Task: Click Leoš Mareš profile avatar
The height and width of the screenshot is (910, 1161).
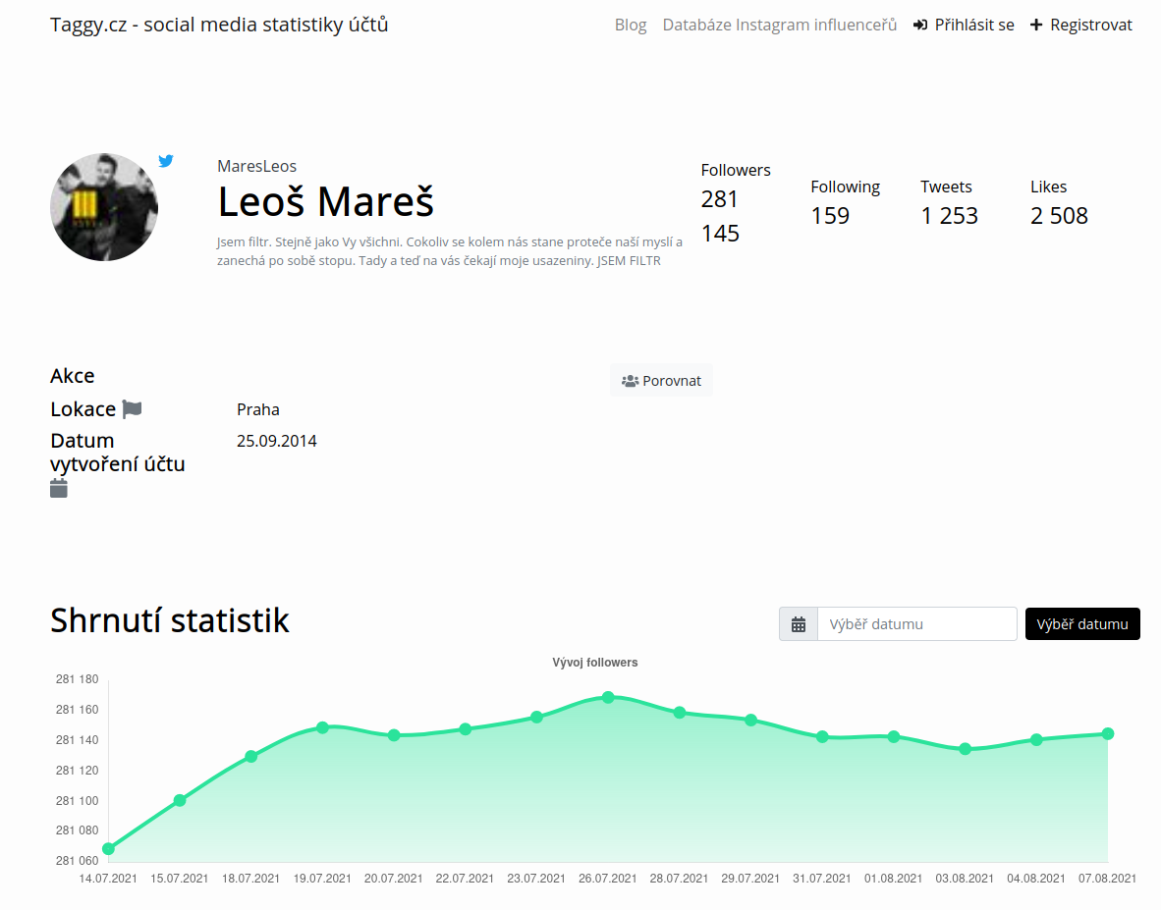Action: 104,207
